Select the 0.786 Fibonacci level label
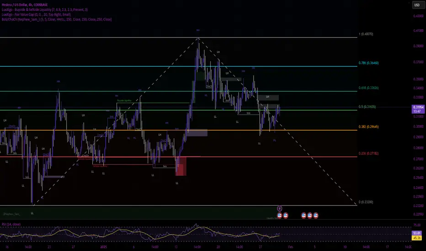426x251 pixels. click(368, 63)
